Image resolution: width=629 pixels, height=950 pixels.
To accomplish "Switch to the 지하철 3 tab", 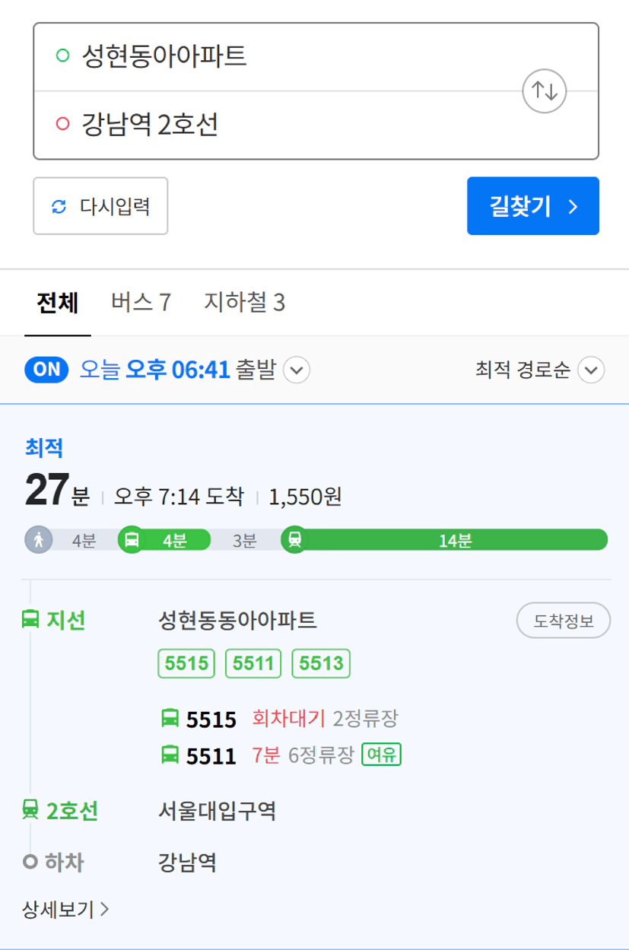I will 244,303.
